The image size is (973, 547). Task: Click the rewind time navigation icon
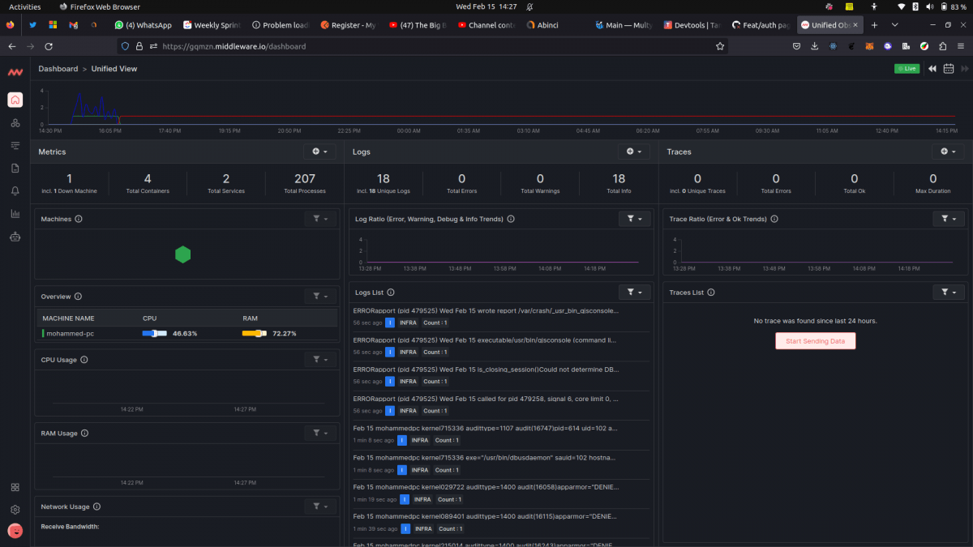point(932,69)
